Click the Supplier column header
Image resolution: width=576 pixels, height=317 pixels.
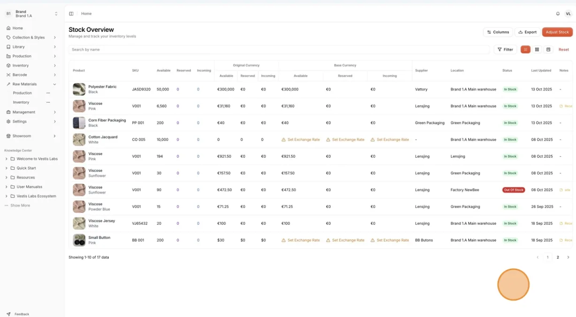tap(422, 70)
